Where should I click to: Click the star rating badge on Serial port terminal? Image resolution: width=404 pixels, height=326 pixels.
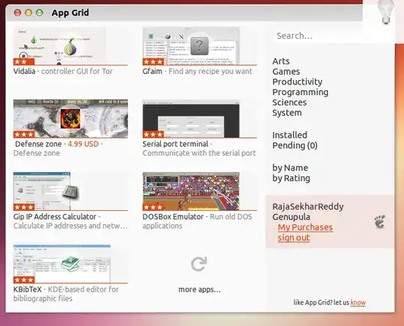153,135
